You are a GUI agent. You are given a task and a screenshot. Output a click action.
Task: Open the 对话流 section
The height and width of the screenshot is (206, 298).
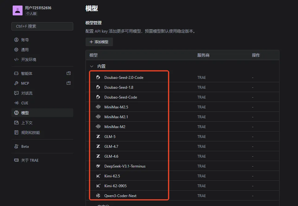coord(42,93)
